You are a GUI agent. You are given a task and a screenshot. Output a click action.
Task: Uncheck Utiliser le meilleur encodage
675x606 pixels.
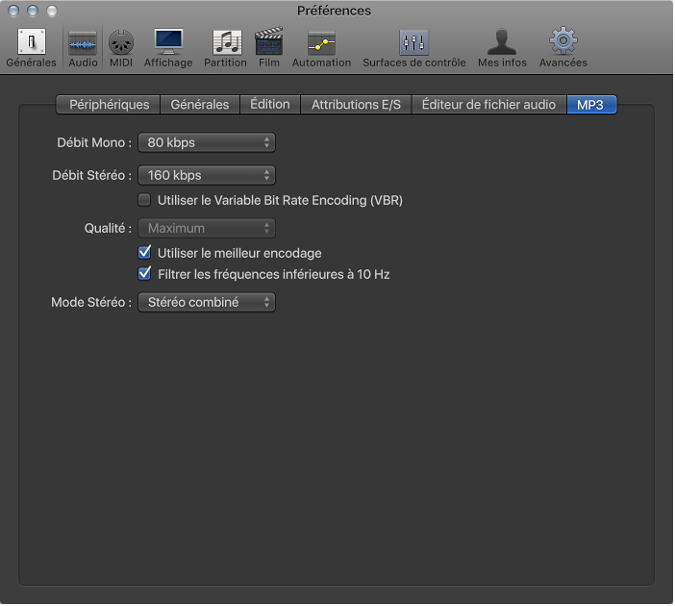(x=144, y=252)
